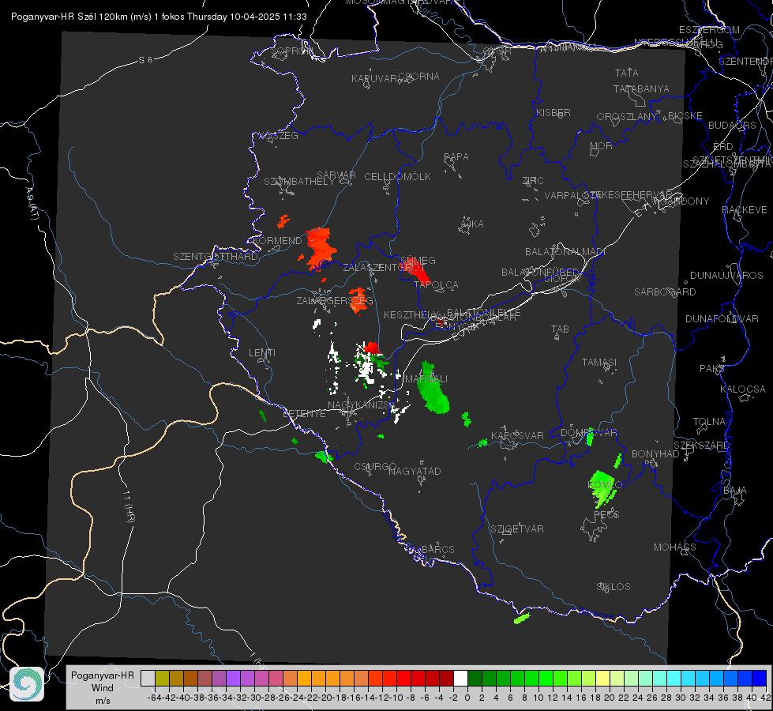The image size is (773, 711).
Task: Click the KALOCSA town label
Action: [x=742, y=389]
